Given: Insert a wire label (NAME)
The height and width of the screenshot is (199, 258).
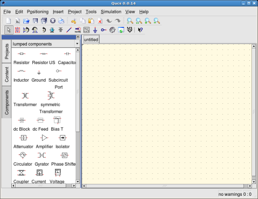Looking at the screenshot, I should [78, 30].
